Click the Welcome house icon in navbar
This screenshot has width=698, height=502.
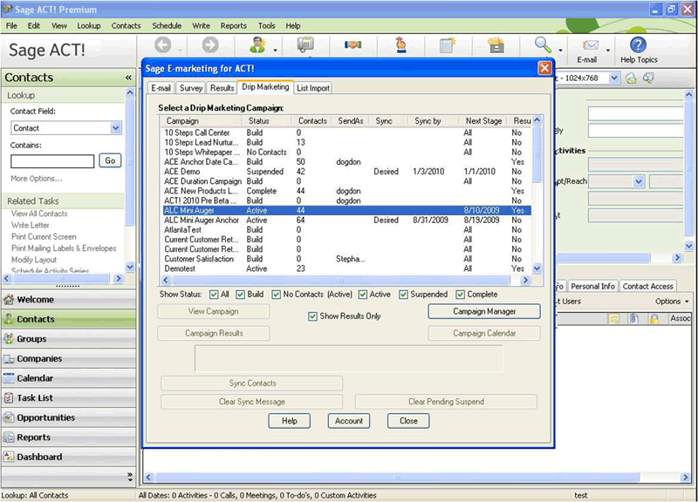9,299
